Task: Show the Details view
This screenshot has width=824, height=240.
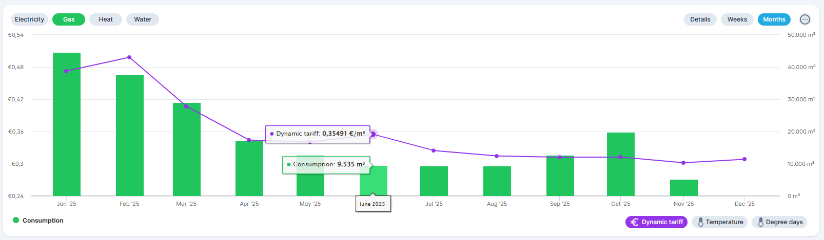Action: point(700,19)
